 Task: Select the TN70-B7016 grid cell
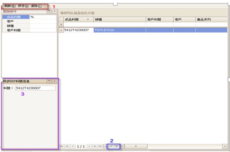[120, 30]
